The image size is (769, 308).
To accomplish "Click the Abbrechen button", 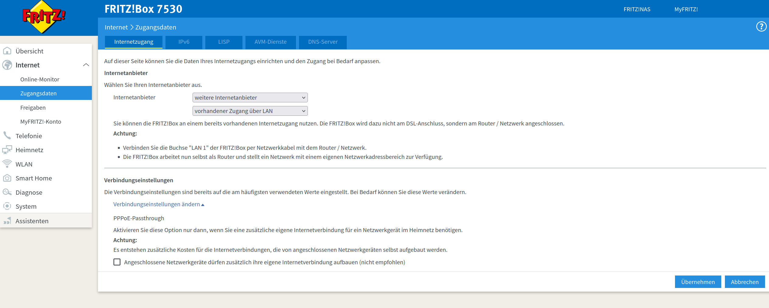I will pyautogui.click(x=745, y=282).
